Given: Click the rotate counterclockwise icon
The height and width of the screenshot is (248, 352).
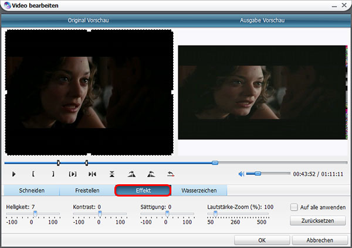Looking at the screenshot, I should [151, 174].
